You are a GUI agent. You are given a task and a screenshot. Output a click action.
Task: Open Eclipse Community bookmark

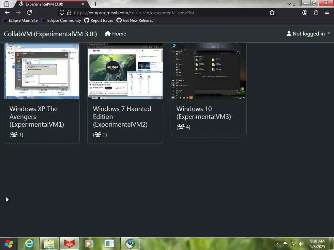click(61, 21)
